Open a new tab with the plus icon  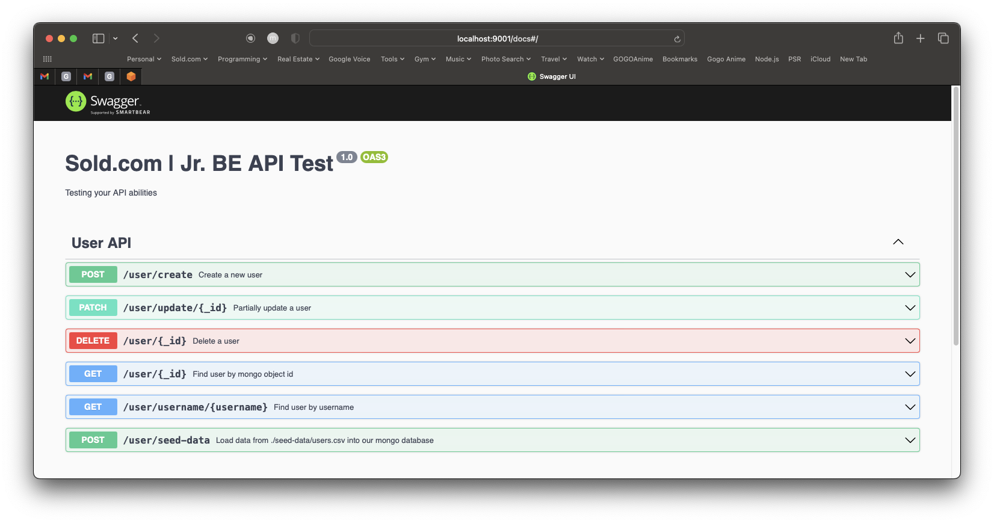[920, 39]
